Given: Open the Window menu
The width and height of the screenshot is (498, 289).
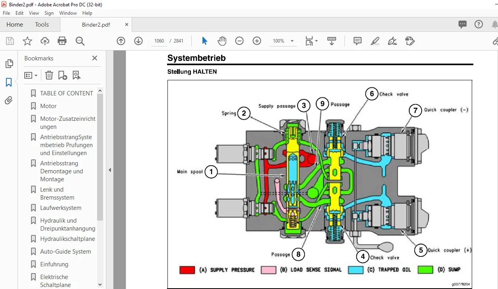Looking at the screenshot, I should pyautogui.click(x=68, y=13).
